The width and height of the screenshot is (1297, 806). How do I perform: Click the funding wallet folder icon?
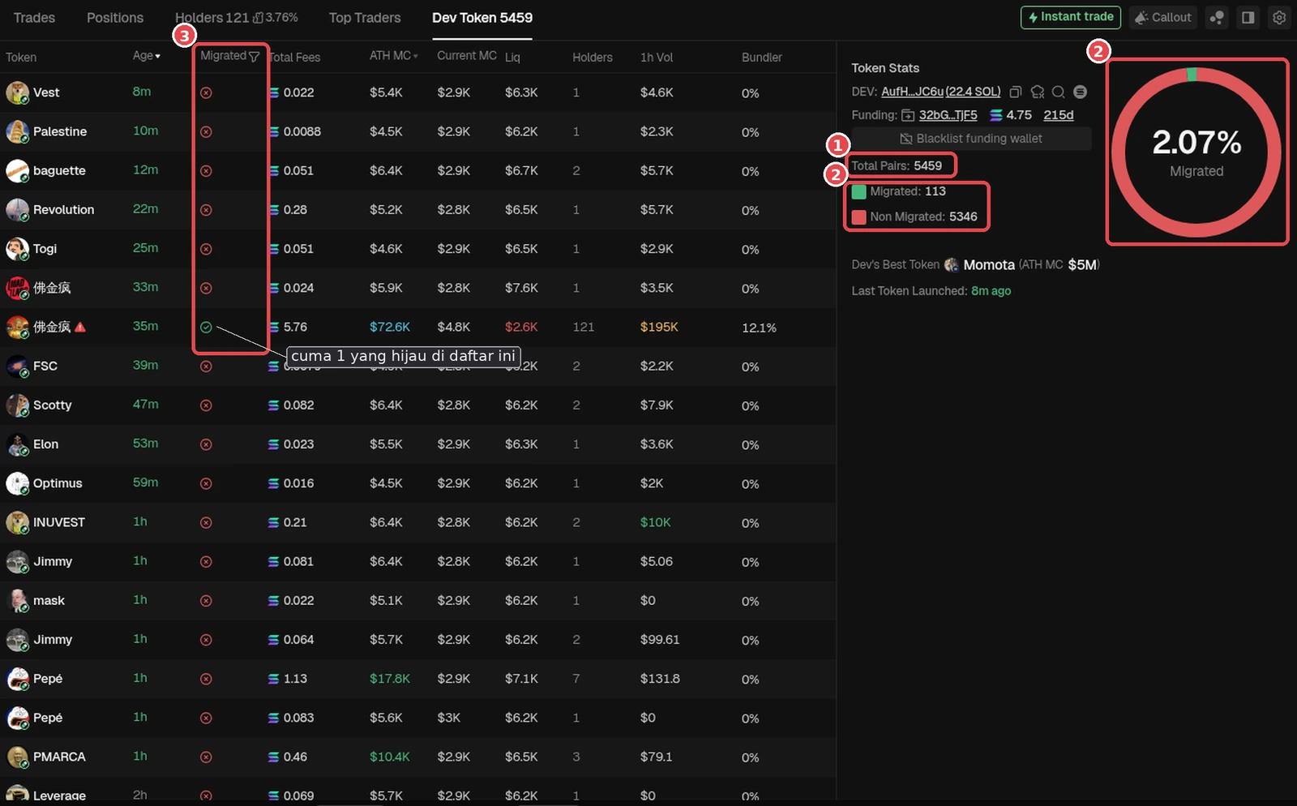click(908, 115)
